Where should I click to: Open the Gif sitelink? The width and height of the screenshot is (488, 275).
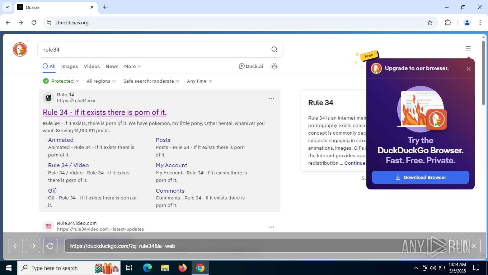pos(52,191)
